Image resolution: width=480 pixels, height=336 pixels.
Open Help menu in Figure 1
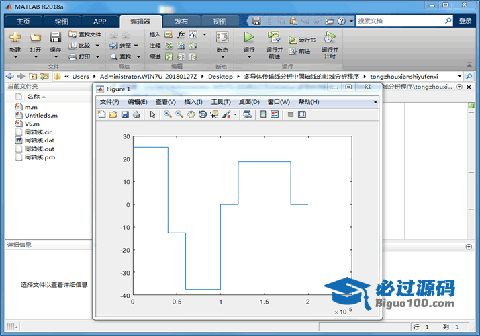pos(309,102)
